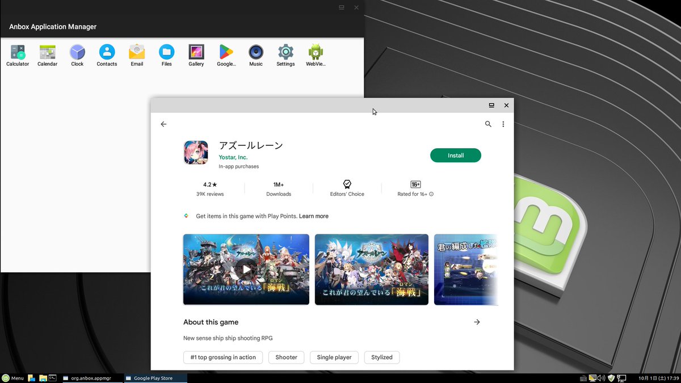Open the network connection tray icon
Screen dimensions: 681x383
tap(621, 378)
